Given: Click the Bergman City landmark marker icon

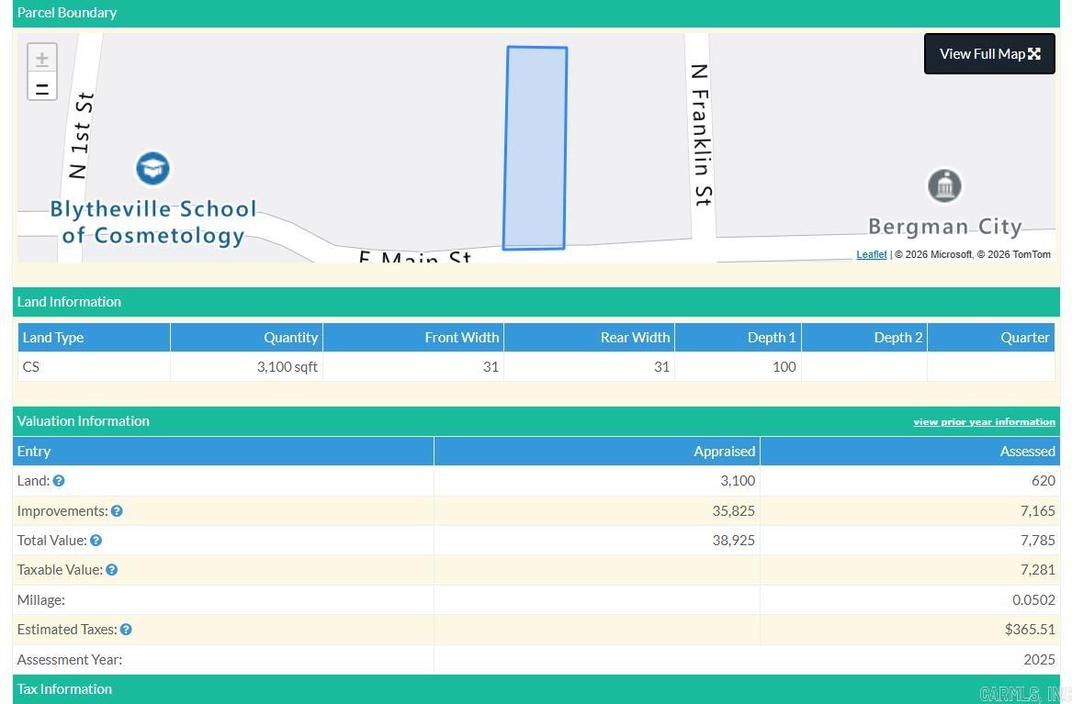Looking at the screenshot, I should pyautogui.click(x=944, y=186).
